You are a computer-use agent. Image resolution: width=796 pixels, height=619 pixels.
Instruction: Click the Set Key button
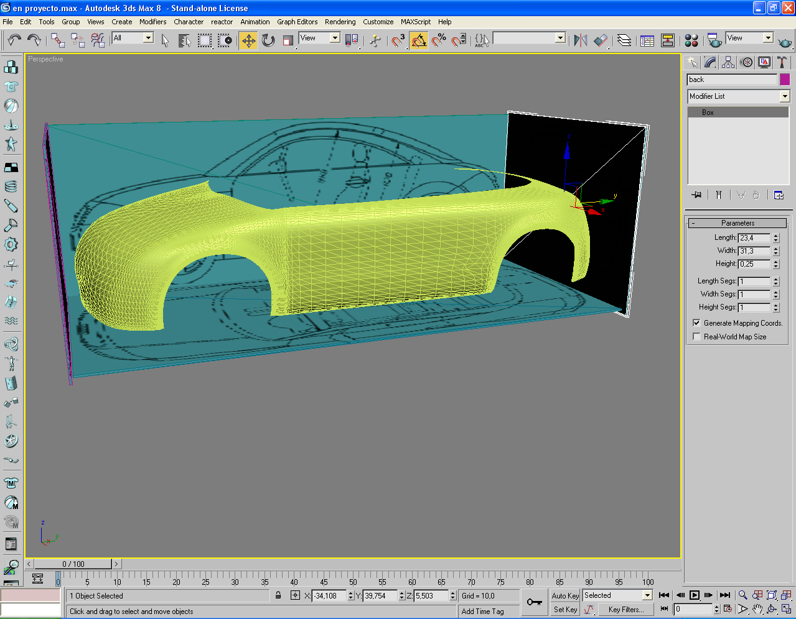pyautogui.click(x=565, y=610)
